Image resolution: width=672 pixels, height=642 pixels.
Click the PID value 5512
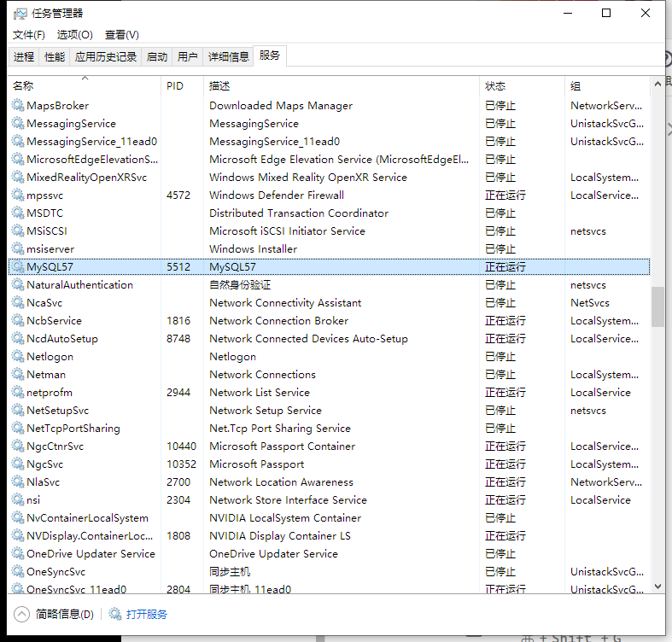(x=178, y=266)
